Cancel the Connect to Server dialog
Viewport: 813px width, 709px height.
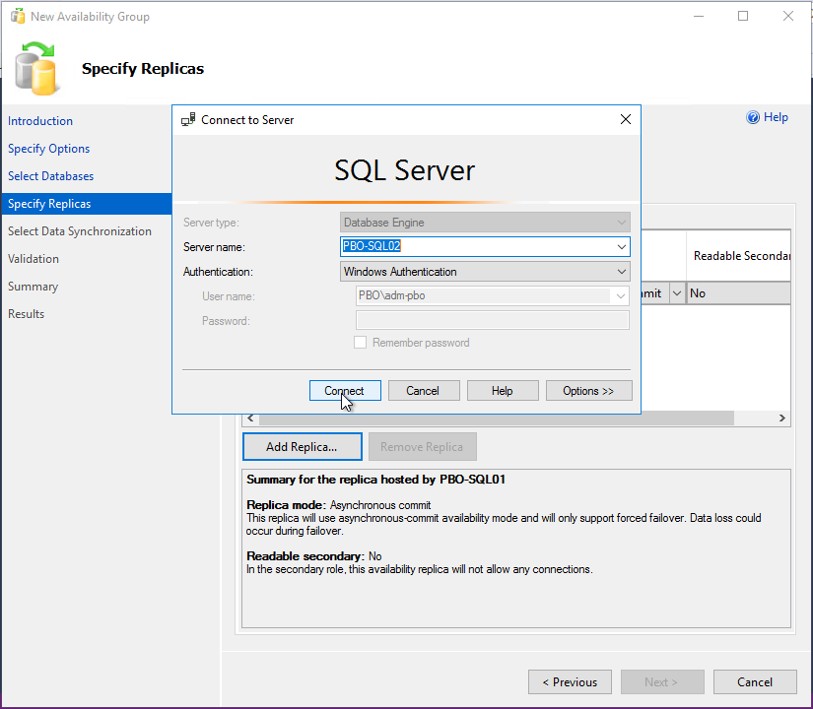point(424,391)
